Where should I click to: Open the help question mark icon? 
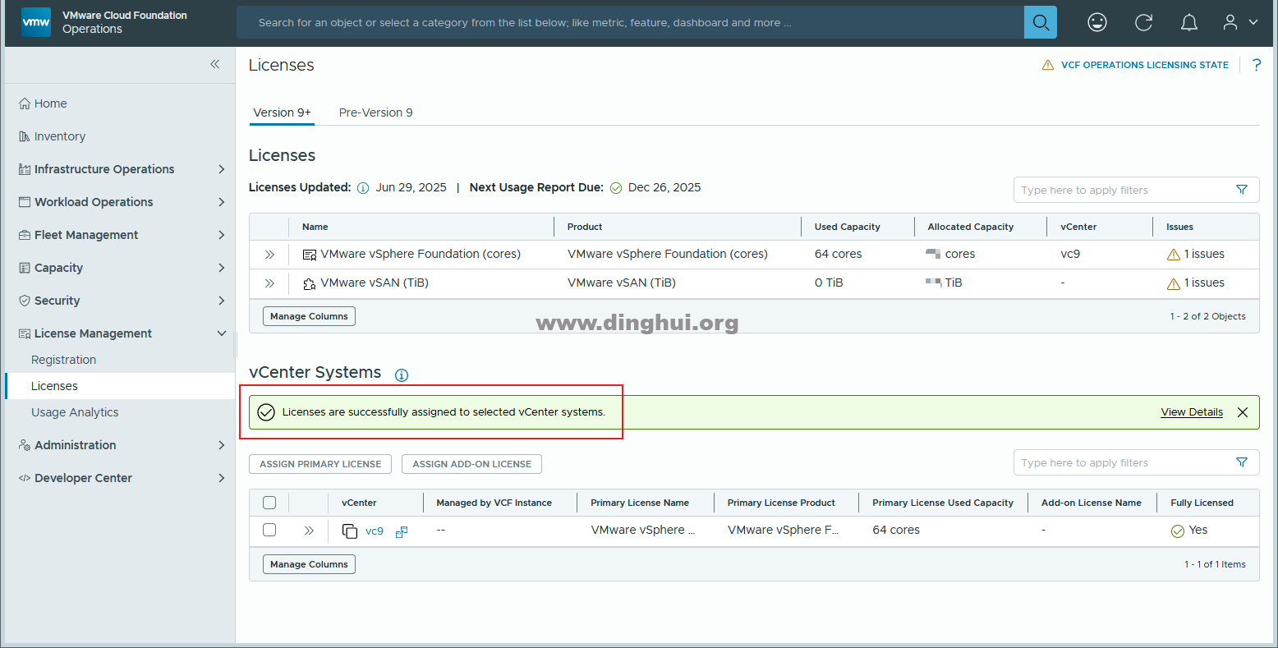[x=1257, y=65]
